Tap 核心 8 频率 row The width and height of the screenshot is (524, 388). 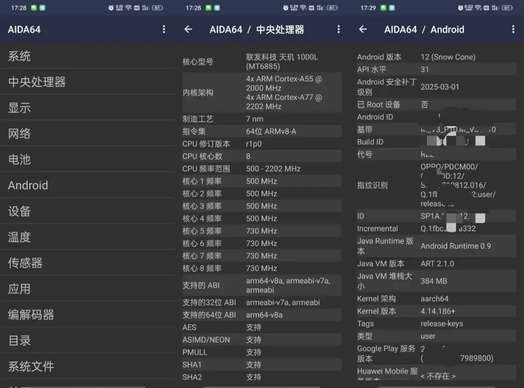coord(262,268)
